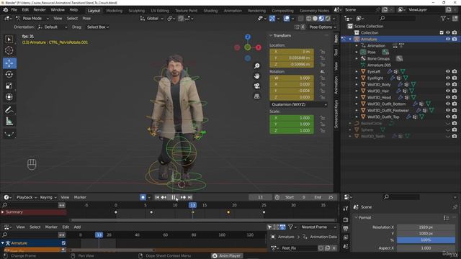Toggle X-ray display in viewport header

point(300,18)
